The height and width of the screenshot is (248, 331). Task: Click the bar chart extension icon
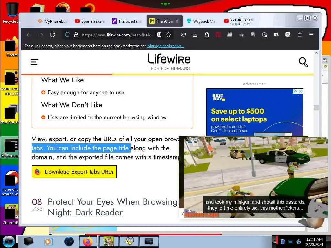tap(276, 35)
